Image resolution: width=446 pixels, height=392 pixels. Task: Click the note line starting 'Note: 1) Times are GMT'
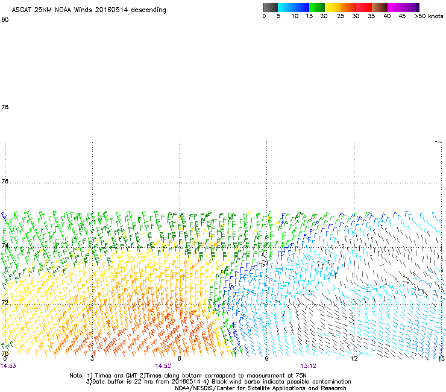(188, 376)
